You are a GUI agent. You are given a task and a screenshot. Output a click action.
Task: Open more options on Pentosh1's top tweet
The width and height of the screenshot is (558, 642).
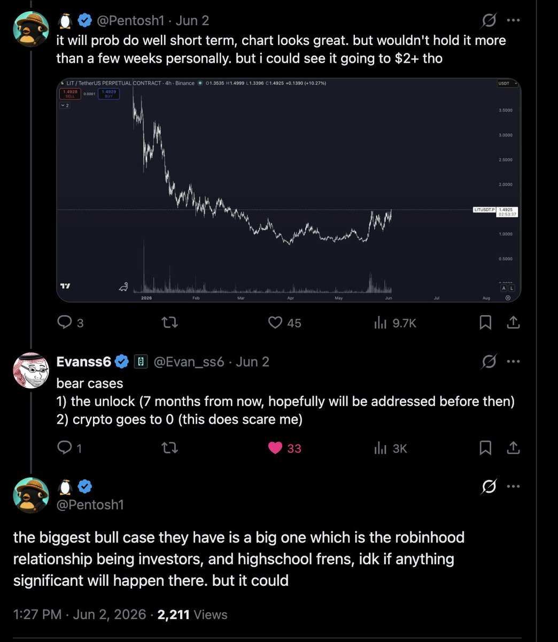pos(513,20)
